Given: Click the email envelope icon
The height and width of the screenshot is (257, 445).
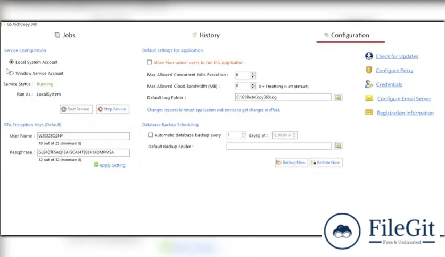Looking at the screenshot, I should point(369,98).
